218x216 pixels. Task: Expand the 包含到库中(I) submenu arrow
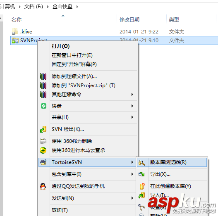coord(132,174)
